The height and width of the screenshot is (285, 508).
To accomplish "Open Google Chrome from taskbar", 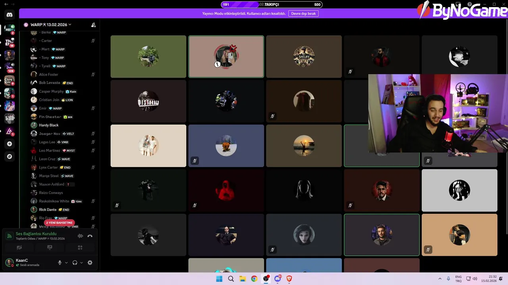I will click(254, 279).
